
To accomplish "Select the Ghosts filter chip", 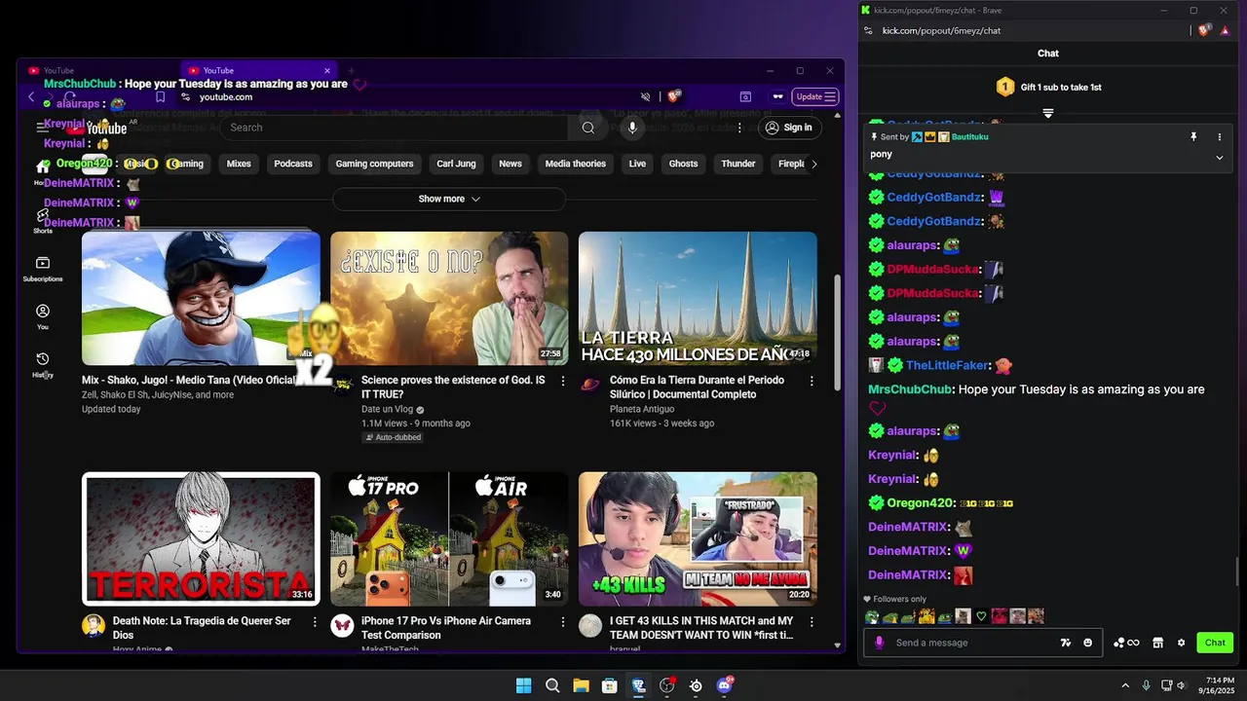I will (x=683, y=164).
